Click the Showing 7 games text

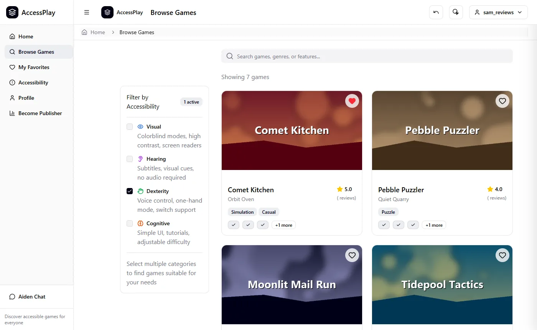245,77
